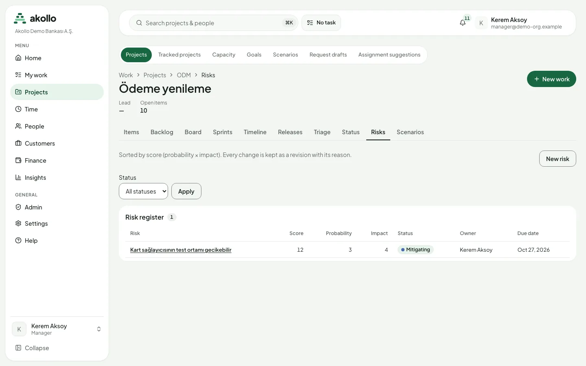Viewport: 586px width, 366px height.
Task: Go to ODM in the breadcrumb
Action: pyautogui.click(x=184, y=75)
